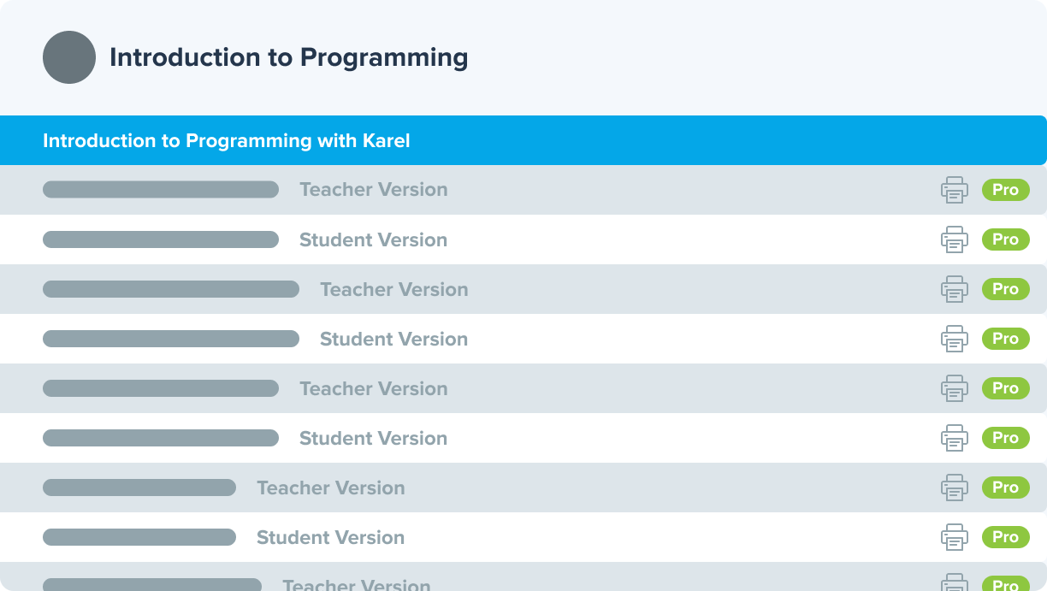1047x591 pixels.
Task: Click Pro badge on second Teacher Version row
Action: [1005, 289]
